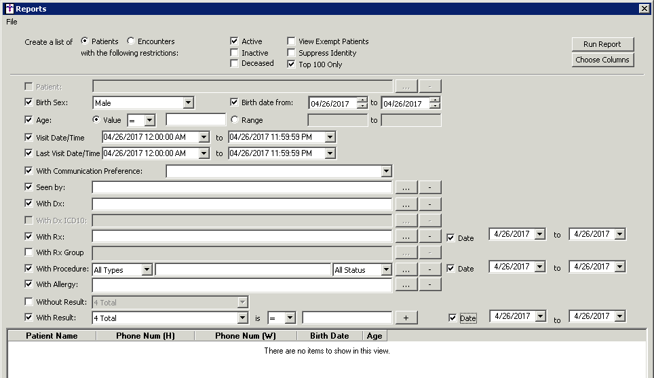Toggle the Visit Date/Time checkbox
The image size is (654, 378).
point(28,137)
